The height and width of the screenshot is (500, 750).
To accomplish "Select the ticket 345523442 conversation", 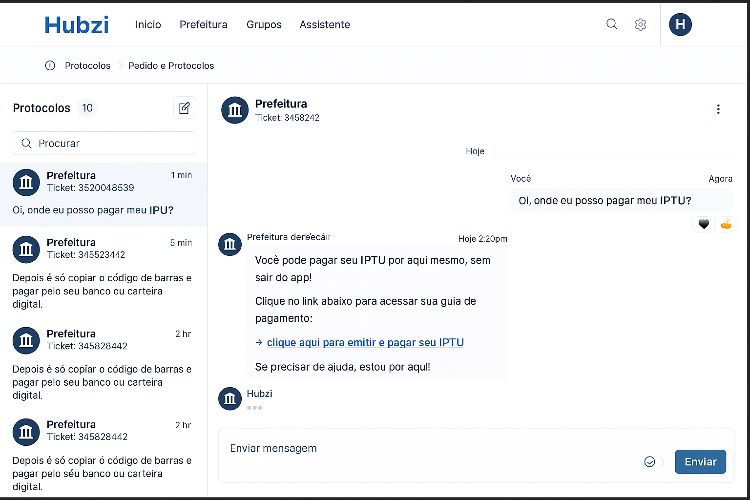I will coord(104,272).
